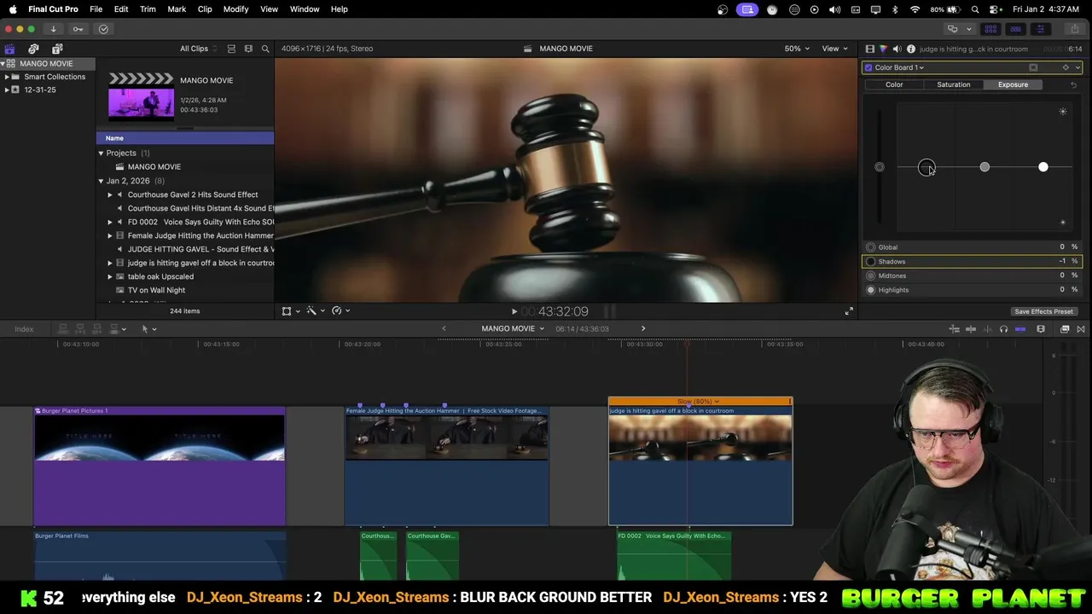This screenshot has width=1092, height=614.
Task: Select the Midtones exposure puck
Action: click(985, 167)
